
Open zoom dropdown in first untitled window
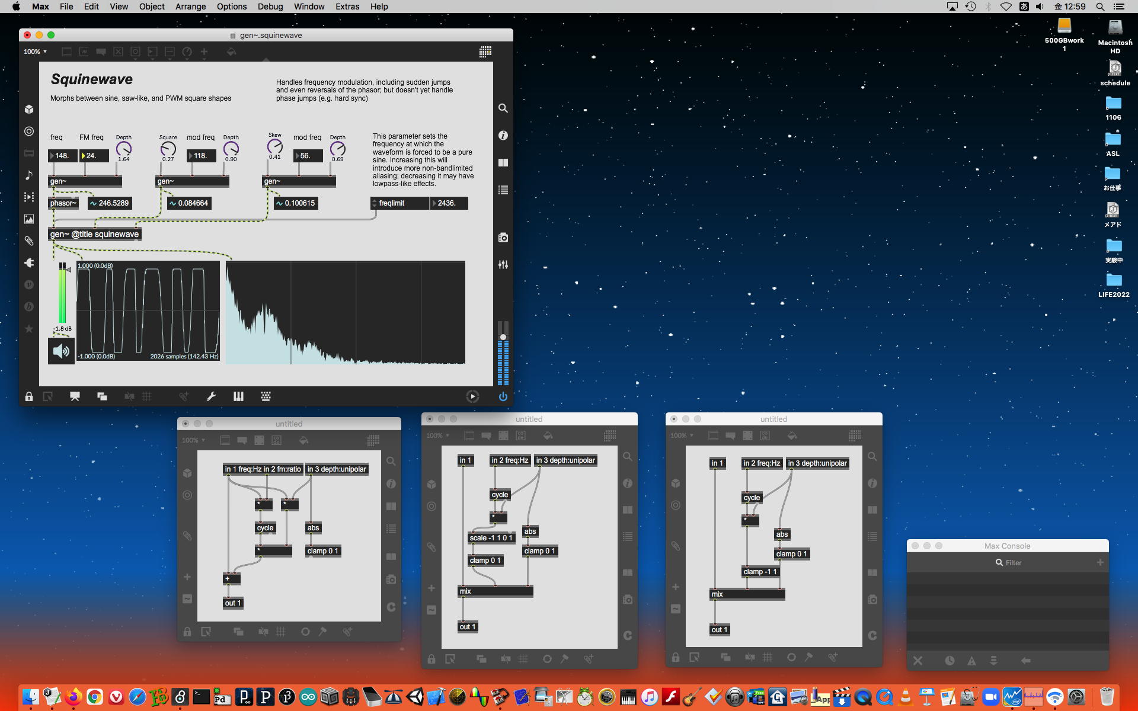193,440
